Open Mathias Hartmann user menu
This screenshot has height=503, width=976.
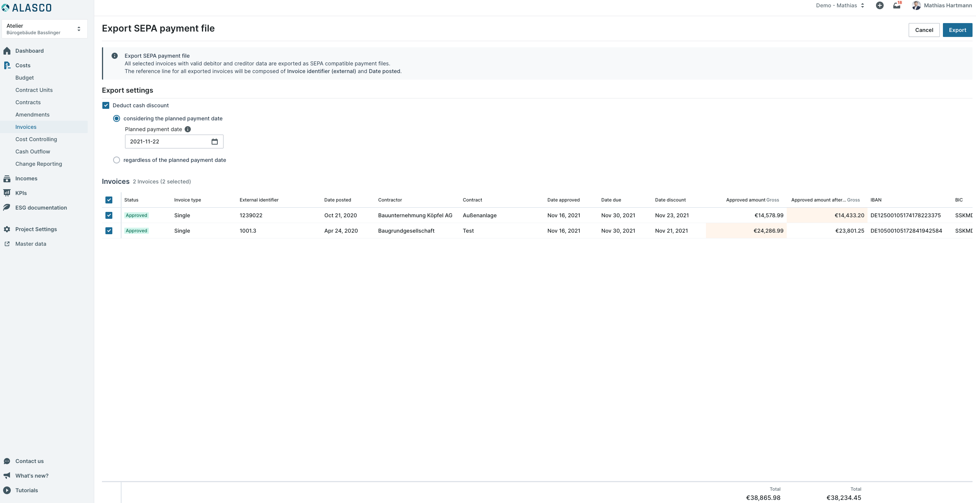tap(942, 5)
